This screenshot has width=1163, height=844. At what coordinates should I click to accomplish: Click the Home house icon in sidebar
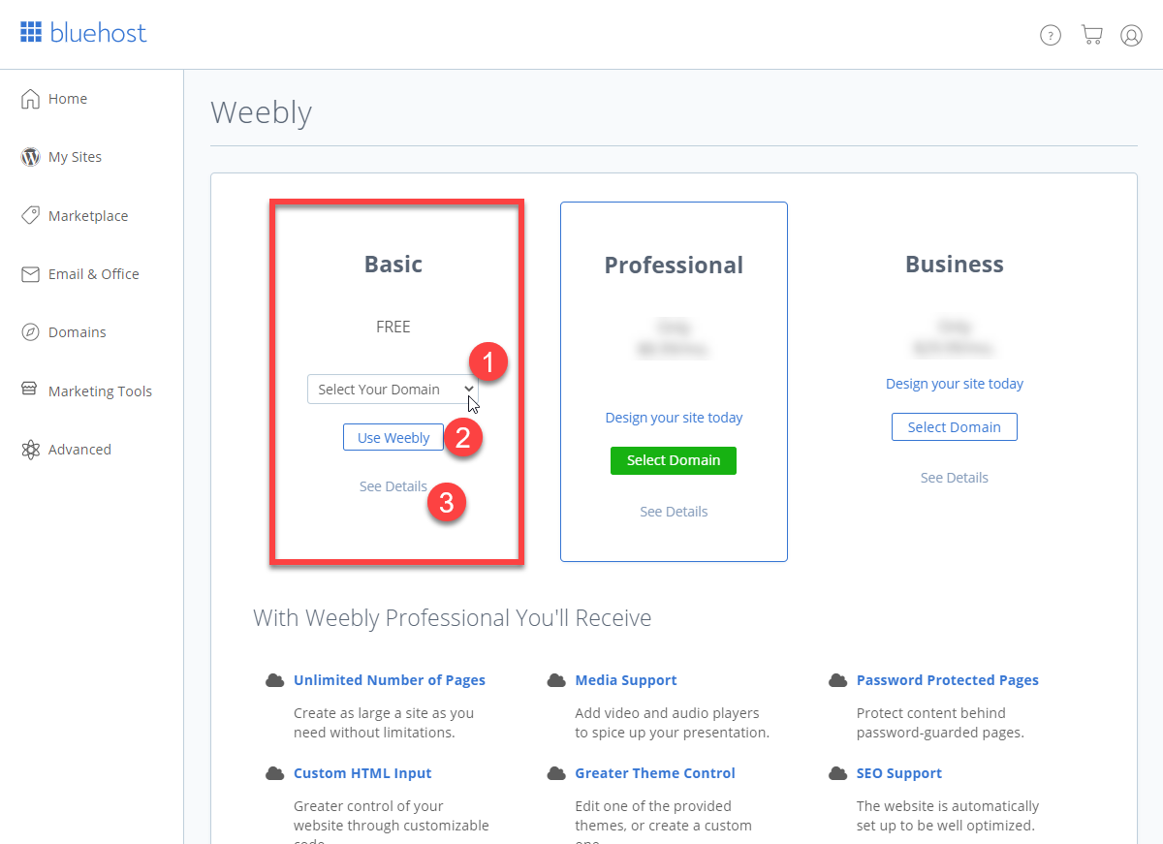click(31, 99)
